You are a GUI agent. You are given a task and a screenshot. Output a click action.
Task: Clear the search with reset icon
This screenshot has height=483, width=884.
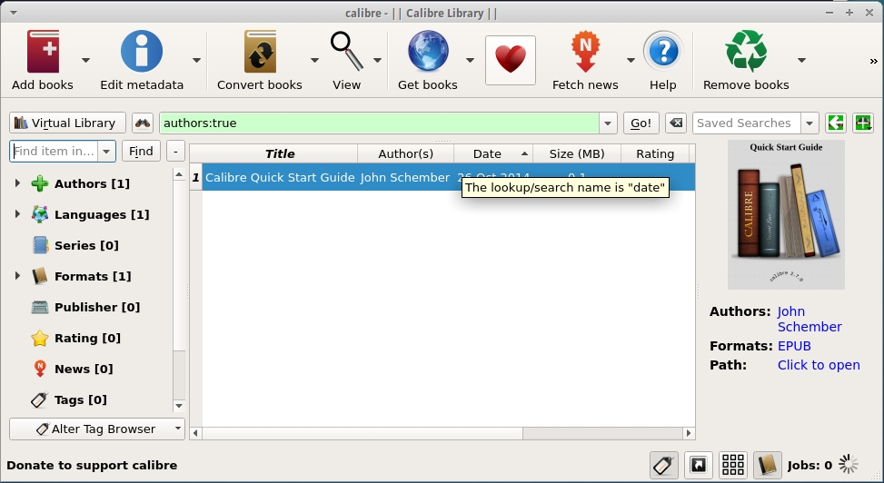tap(675, 123)
